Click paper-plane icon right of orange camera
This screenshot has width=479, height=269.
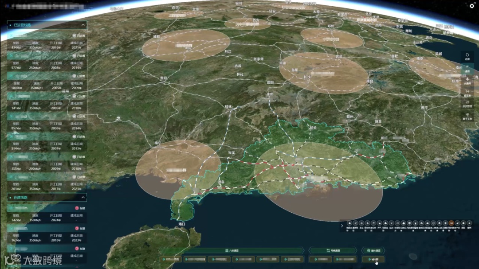(x=457, y=223)
